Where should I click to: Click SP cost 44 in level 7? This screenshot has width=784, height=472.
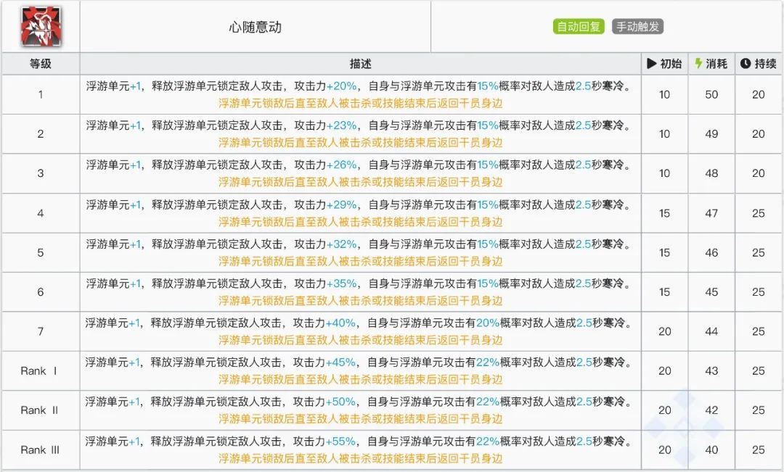point(711,331)
